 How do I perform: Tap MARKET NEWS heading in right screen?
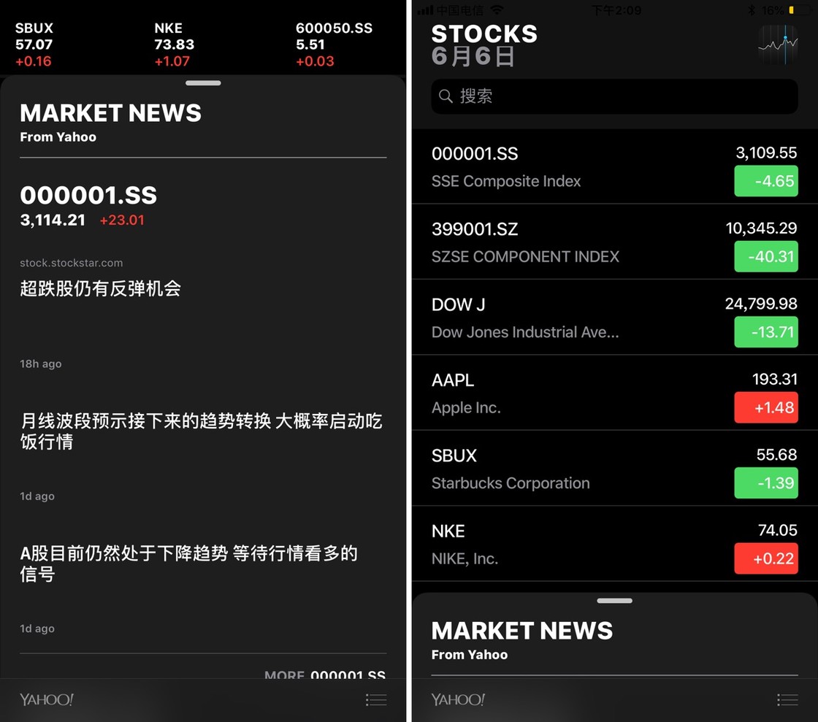coord(521,631)
